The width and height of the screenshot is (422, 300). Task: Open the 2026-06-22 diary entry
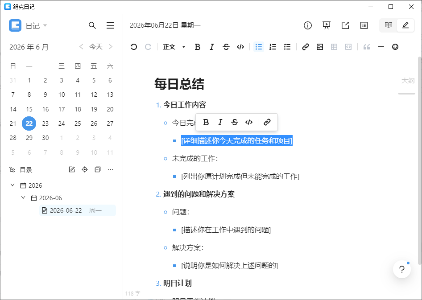click(78, 210)
